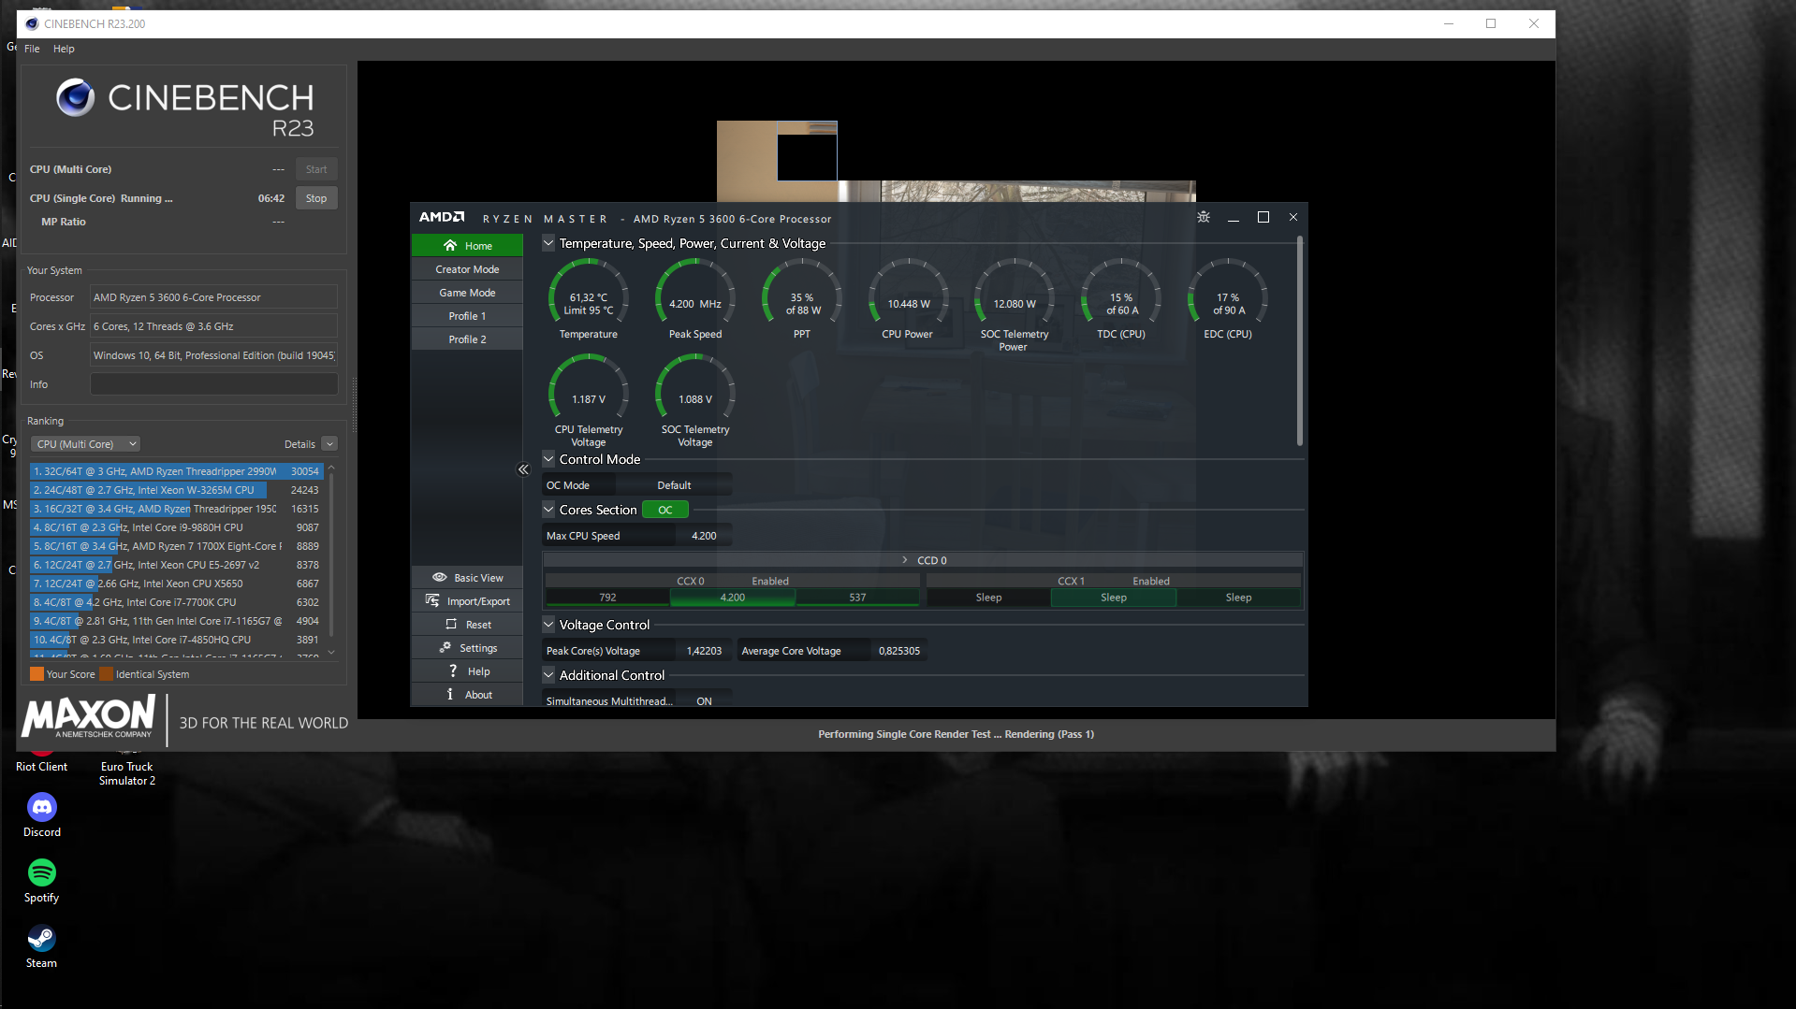Open the Help menu in Cinebench
This screenshot has width=1796, height=1009.
tap(64, 49)
